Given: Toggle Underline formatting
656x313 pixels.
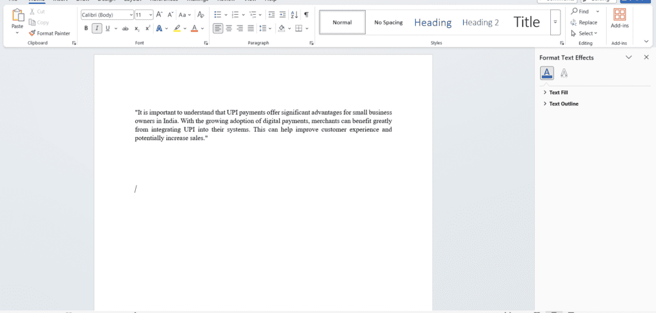Looking at the screenshot, I should 108,28.
